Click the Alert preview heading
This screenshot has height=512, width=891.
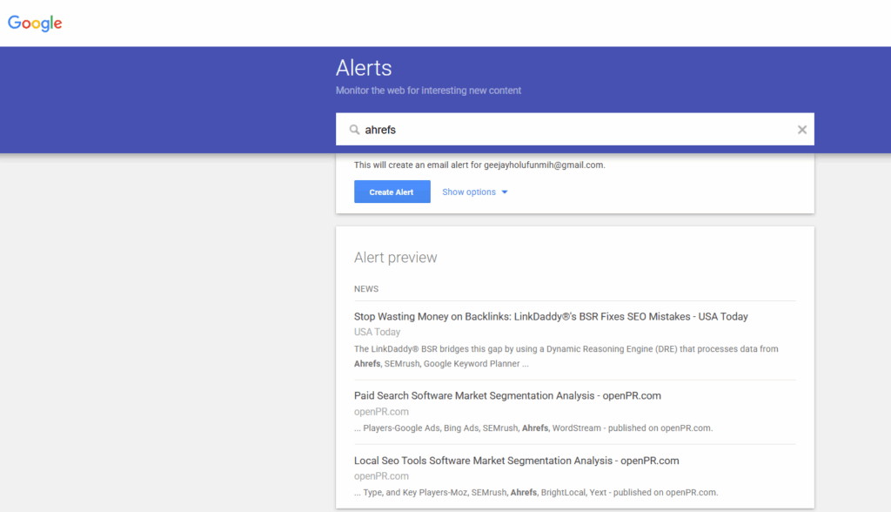click(396, 258)
